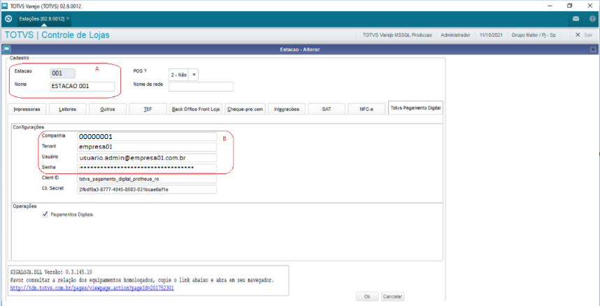Click the TOTVS | Controle de Lojas heading
The width and height of the screenshot is (600, 306).
(x=57, y=35)
